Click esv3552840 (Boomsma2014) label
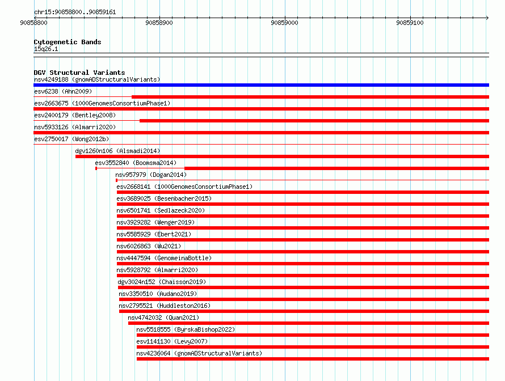This screenshot has width=505, height=381. tap(136, 163)
